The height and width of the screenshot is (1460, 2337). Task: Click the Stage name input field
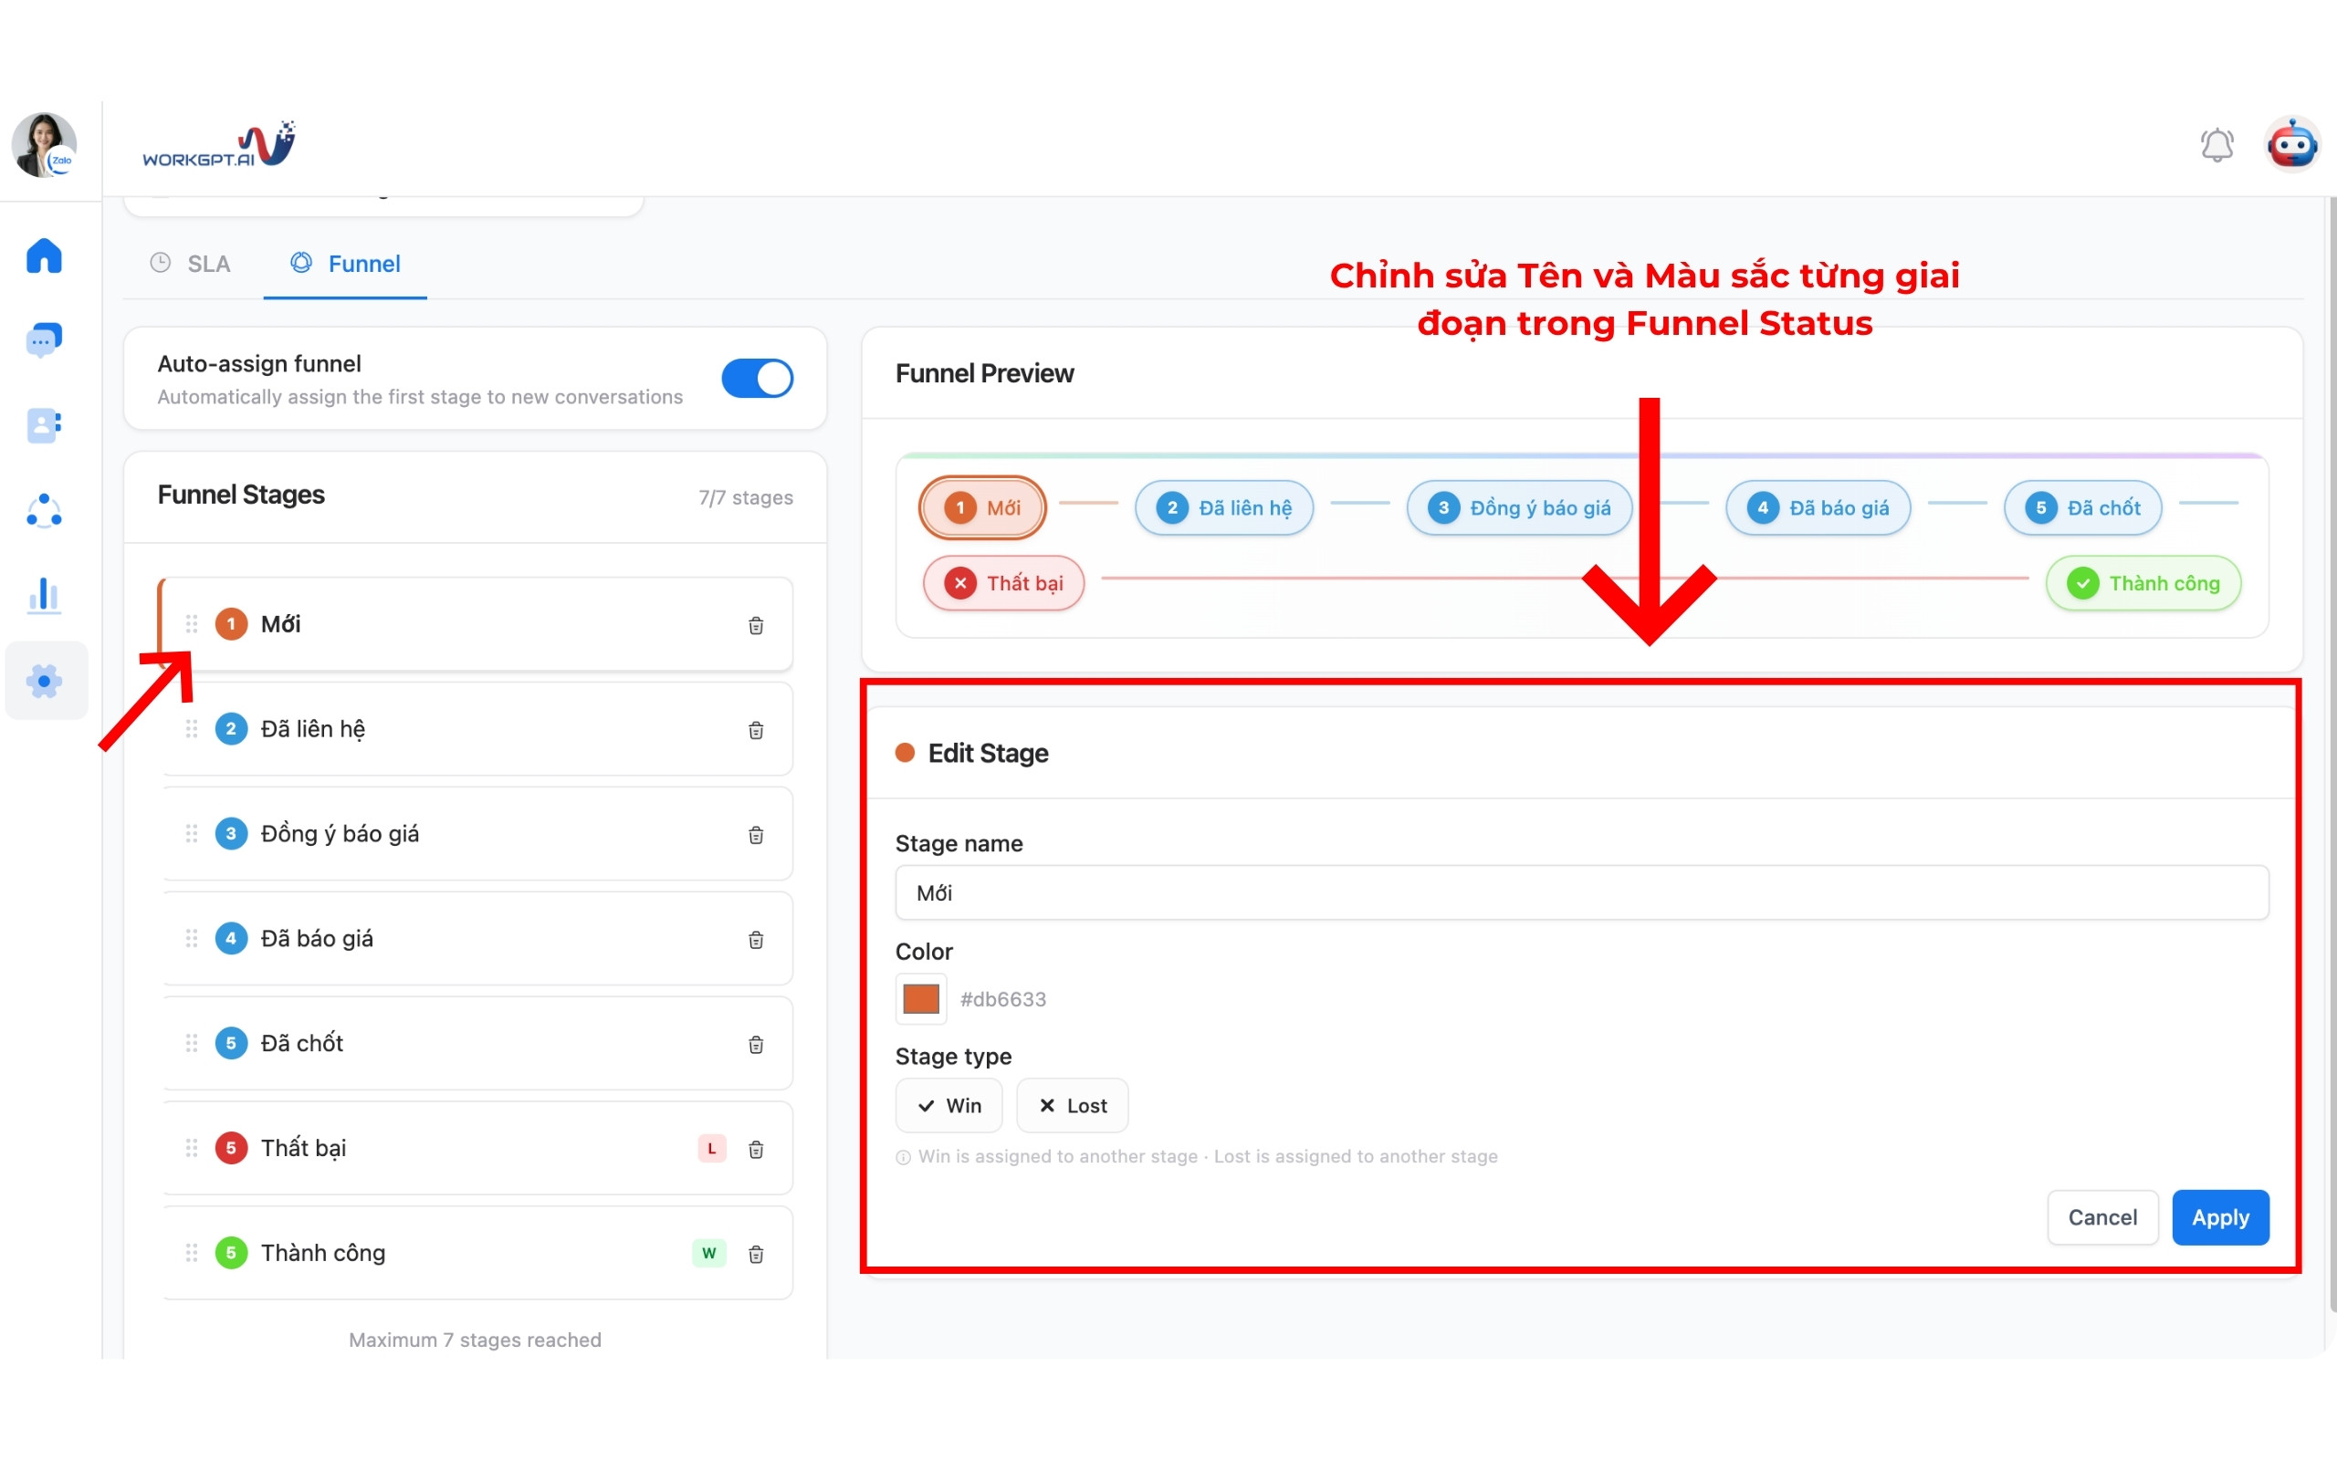pyautogui.click(x=1581, y=893)
